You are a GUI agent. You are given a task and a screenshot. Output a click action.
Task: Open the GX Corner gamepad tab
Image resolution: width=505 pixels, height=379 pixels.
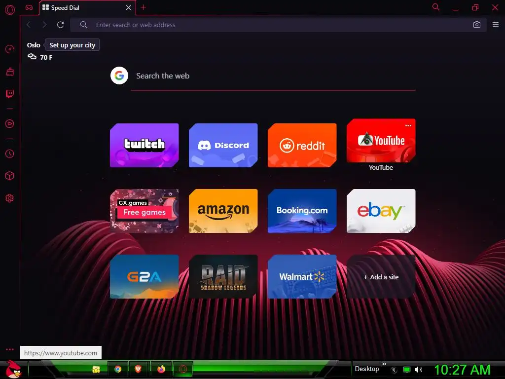29,7
